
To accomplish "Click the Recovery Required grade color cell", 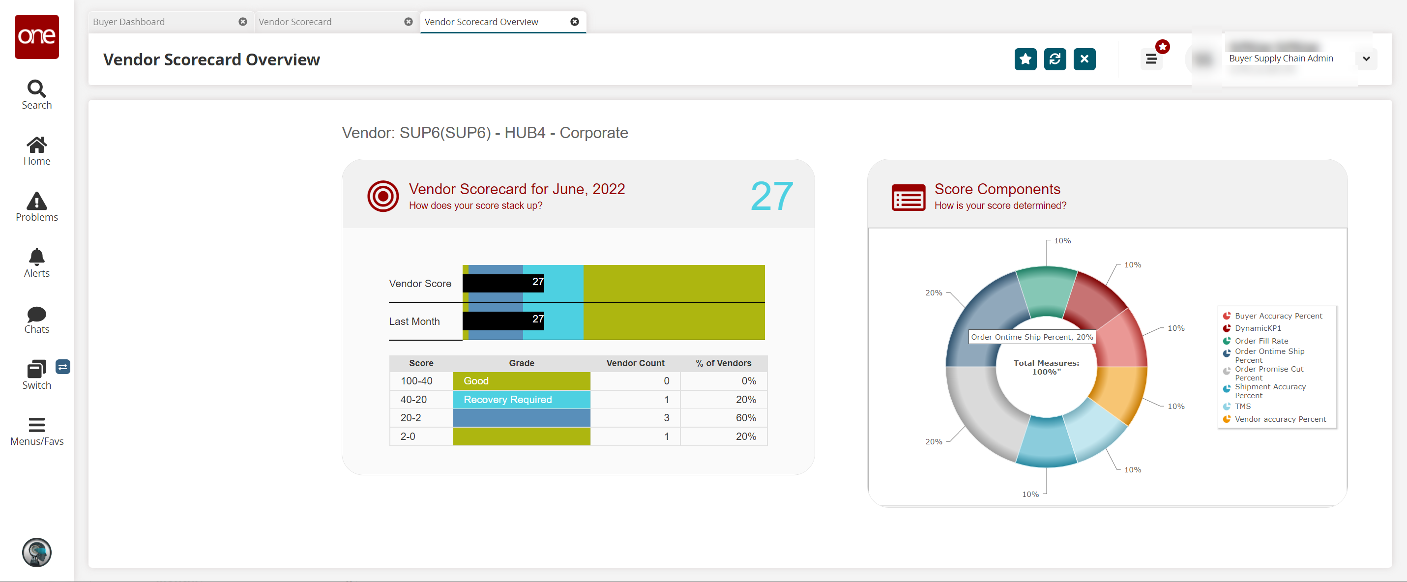I will [x=521, y=400].
